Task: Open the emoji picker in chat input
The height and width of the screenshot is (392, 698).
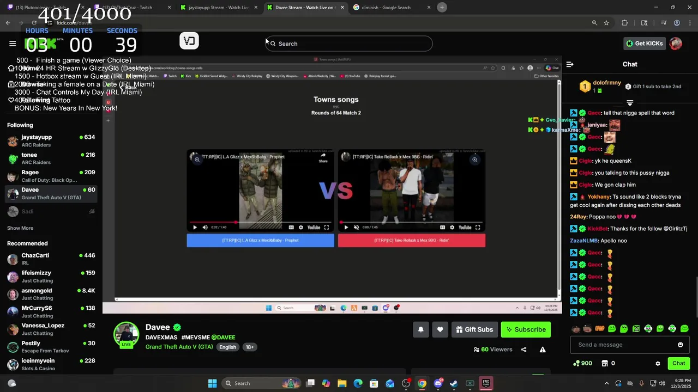Action: 680,345
